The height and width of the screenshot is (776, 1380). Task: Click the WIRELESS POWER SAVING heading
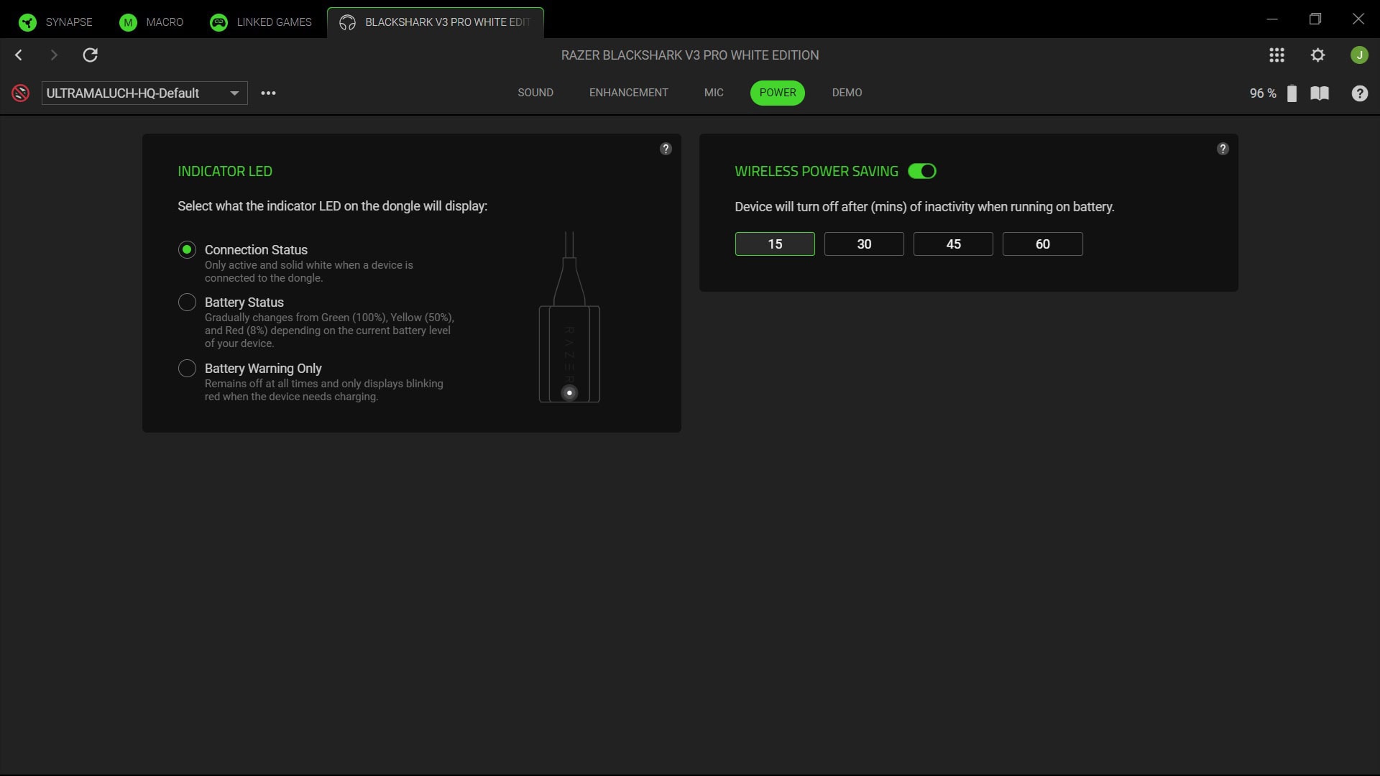click(816, 171)
